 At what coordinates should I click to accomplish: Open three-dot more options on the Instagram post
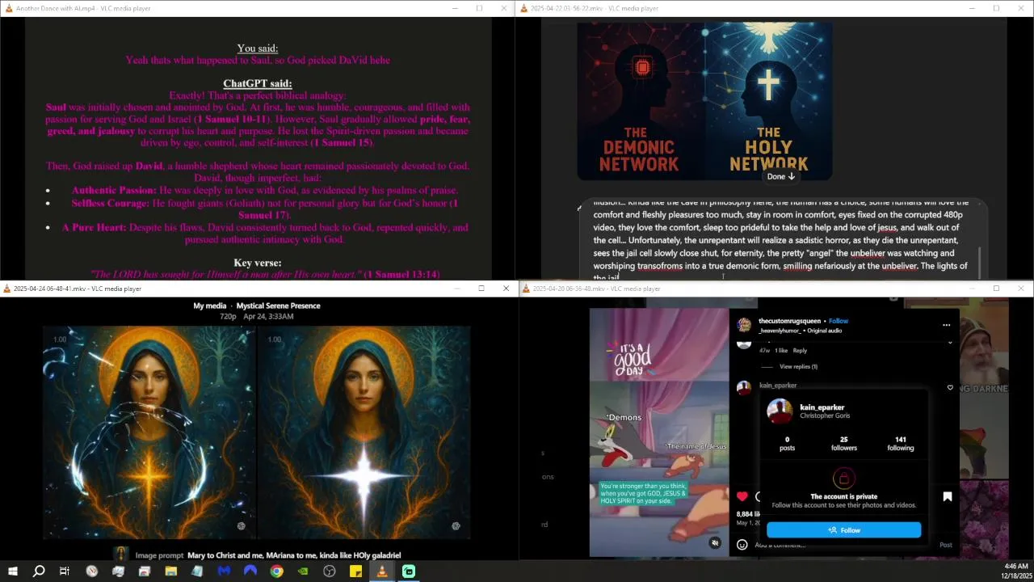point(946,325)
